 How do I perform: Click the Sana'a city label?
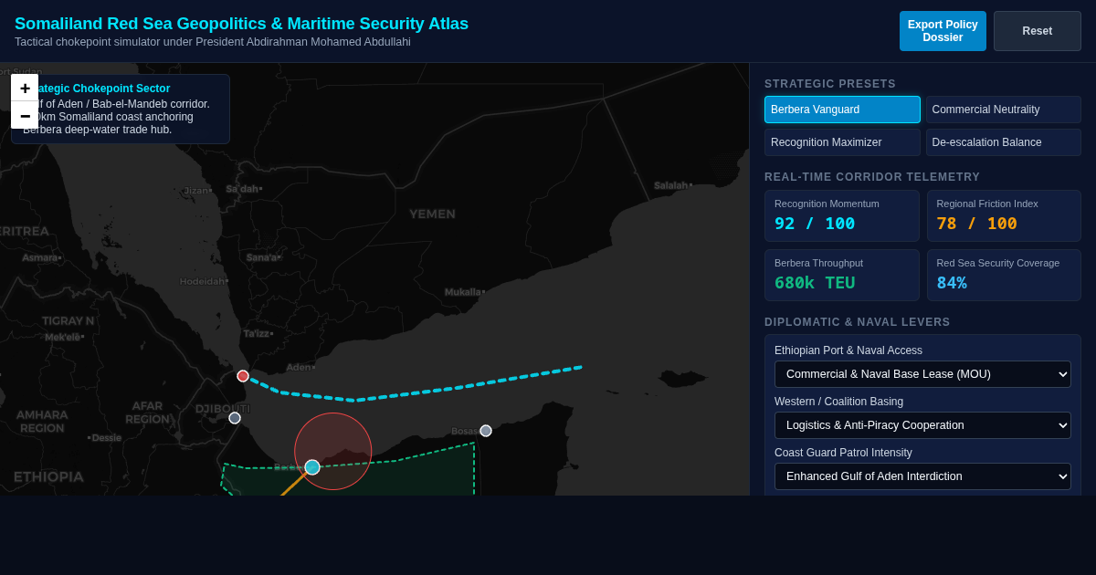262,257
